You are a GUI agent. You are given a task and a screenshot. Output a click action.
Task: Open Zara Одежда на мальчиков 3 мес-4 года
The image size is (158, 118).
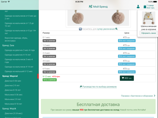pyautogui.click(x=19, y=61)
